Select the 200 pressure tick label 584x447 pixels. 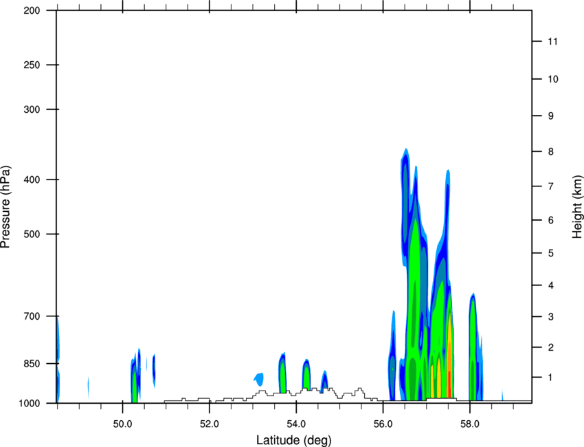(x=32, y=10)
